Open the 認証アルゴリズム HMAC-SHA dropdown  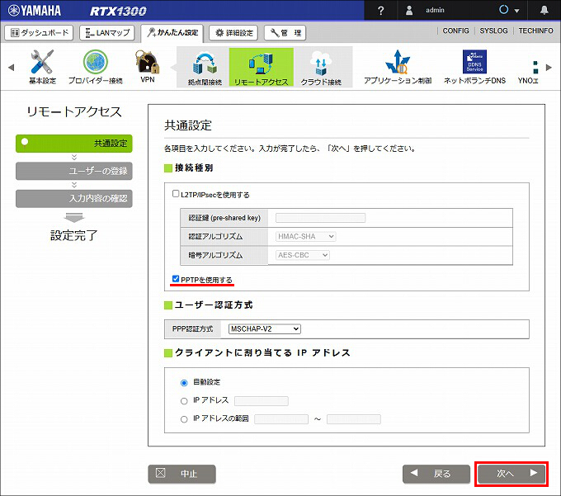pyautogui.click(x=305, y=237)
